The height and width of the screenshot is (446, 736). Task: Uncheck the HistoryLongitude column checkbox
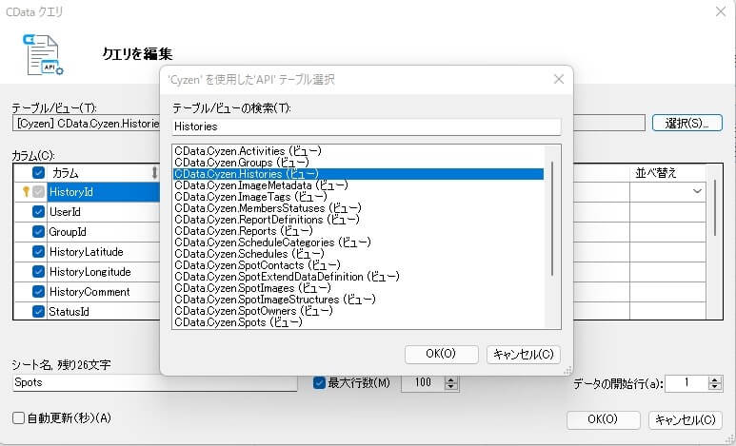(38, 272)
